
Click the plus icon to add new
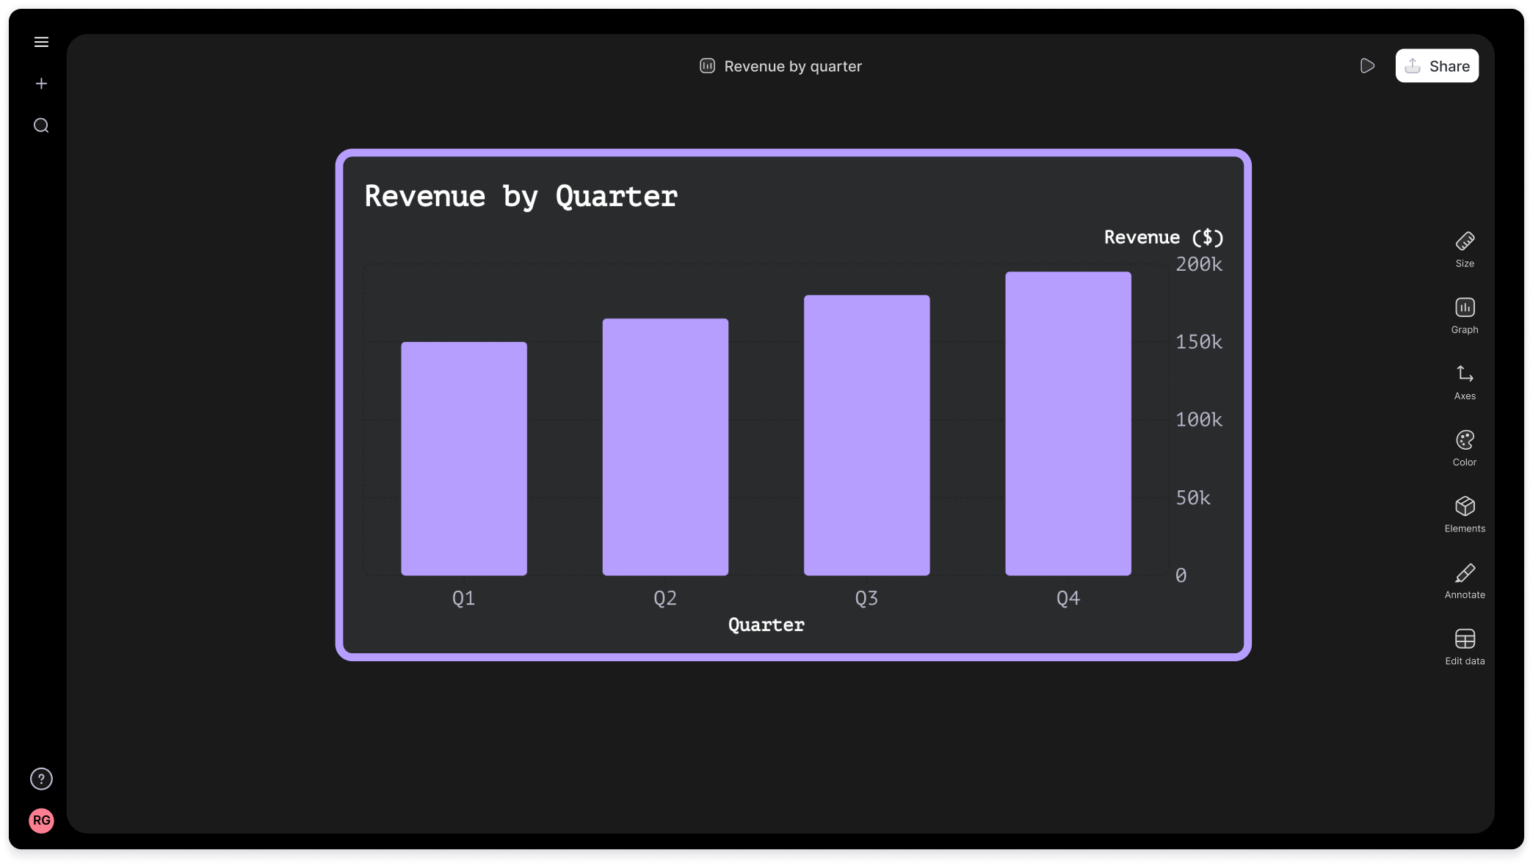coord(41,84)
